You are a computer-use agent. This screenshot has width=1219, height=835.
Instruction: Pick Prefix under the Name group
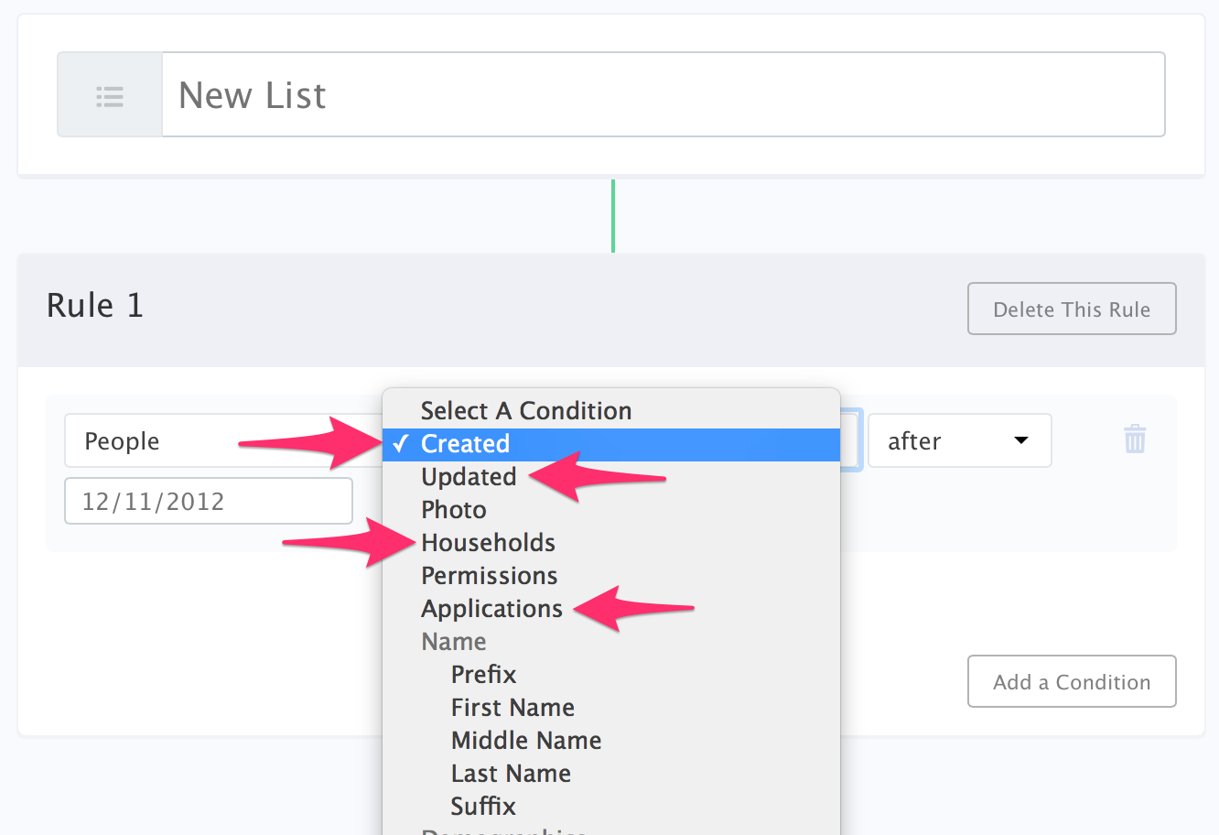click(483, 675)
